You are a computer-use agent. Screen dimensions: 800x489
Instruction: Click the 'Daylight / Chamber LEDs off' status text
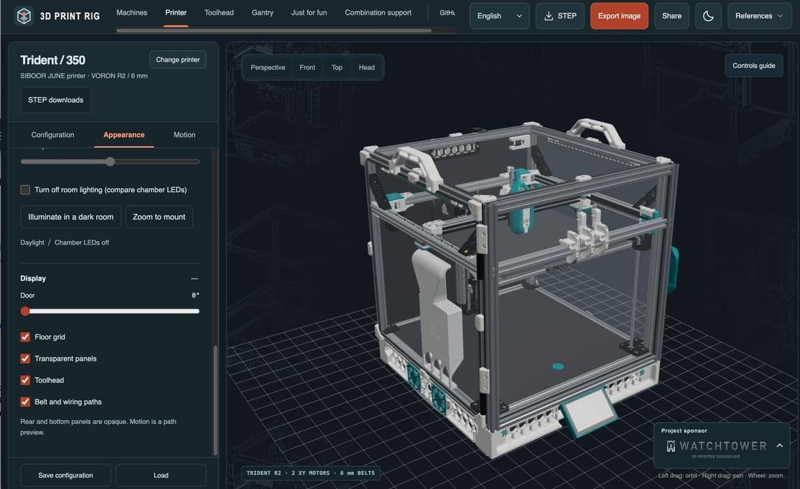64,242
